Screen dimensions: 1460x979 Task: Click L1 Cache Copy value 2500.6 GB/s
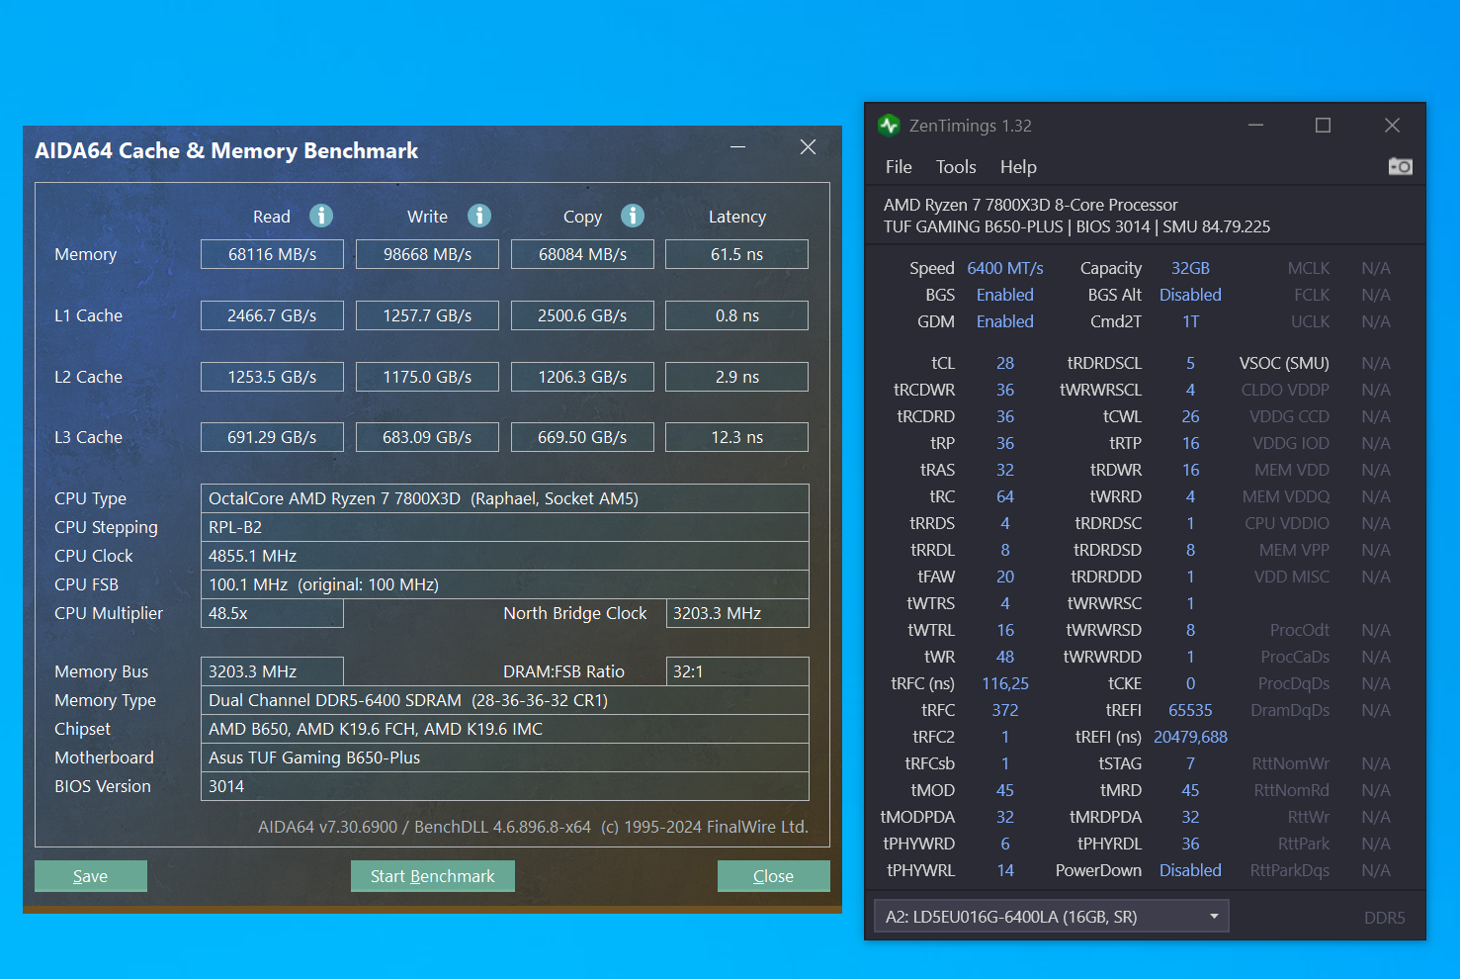click(582, 315)
